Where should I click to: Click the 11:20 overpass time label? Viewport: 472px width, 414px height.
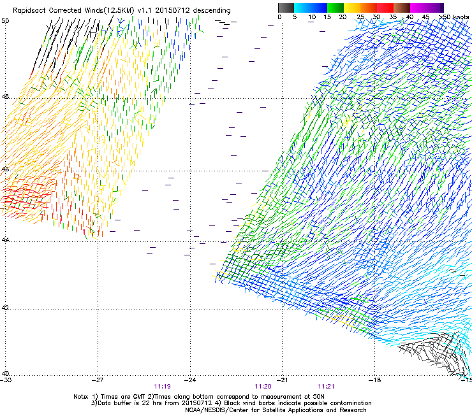263,387
